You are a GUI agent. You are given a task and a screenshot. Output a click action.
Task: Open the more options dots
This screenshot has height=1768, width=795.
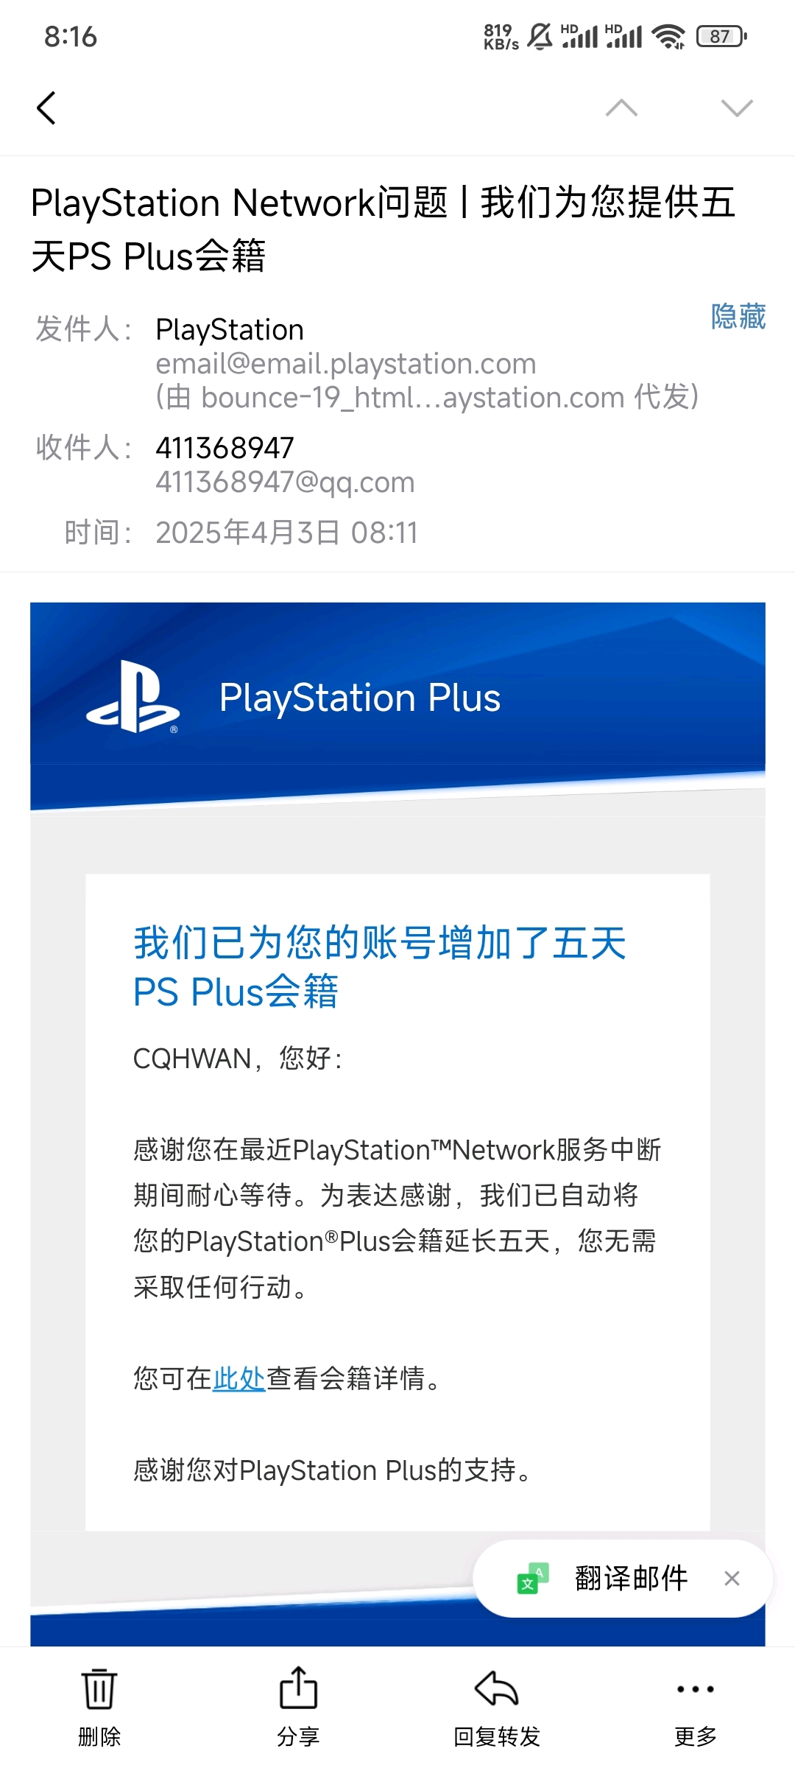[696, 1688]
